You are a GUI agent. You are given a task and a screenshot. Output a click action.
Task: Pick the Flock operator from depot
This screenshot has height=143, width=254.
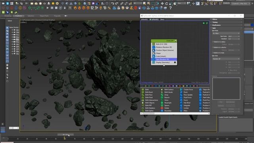[x=185, y=92]
